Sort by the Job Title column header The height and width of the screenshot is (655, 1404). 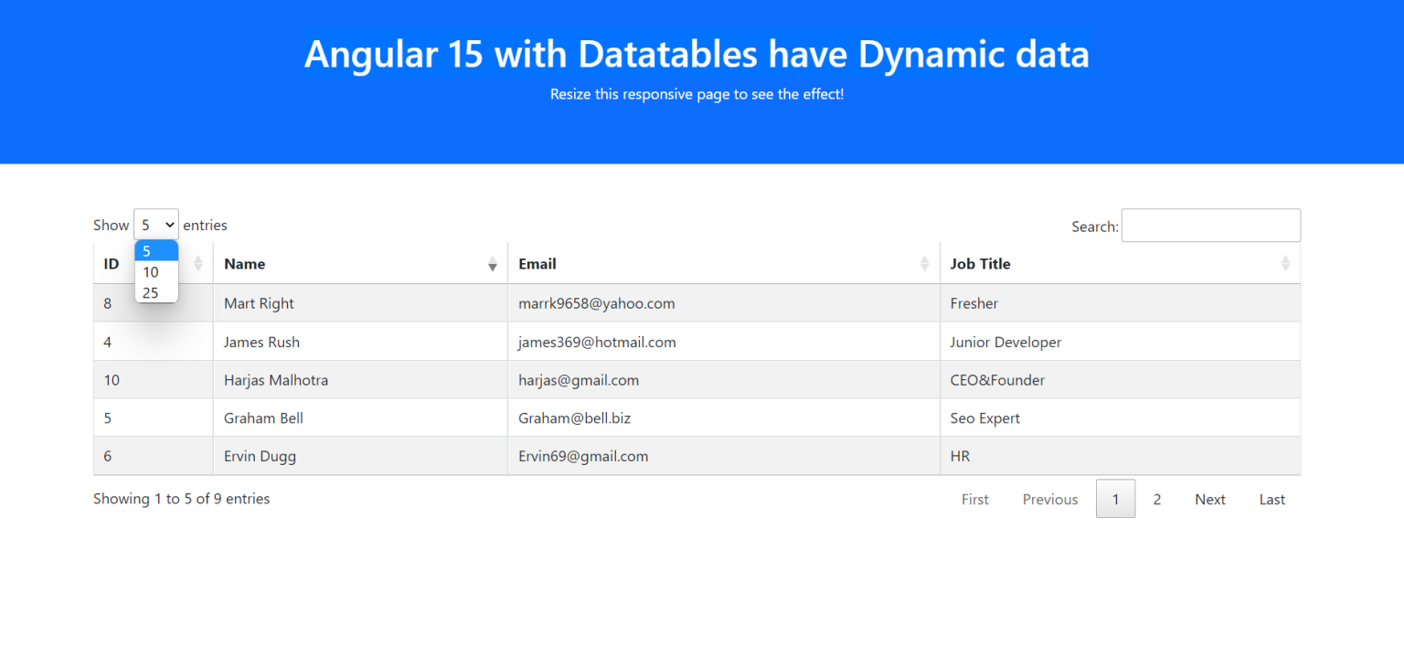(980, 264)
